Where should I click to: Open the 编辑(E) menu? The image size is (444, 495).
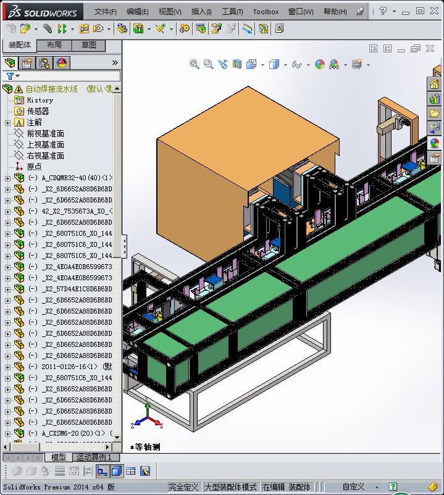(137, 12)
